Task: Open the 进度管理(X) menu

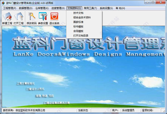Action: click(58, 8)
